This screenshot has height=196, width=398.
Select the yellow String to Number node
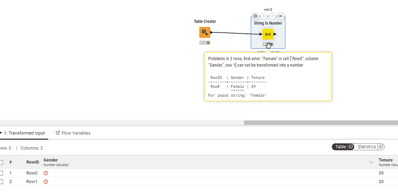tap(268, 34)
